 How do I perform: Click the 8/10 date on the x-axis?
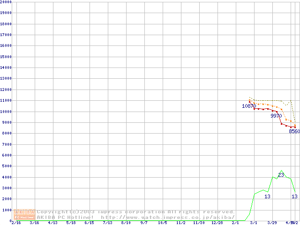(126, 223)
